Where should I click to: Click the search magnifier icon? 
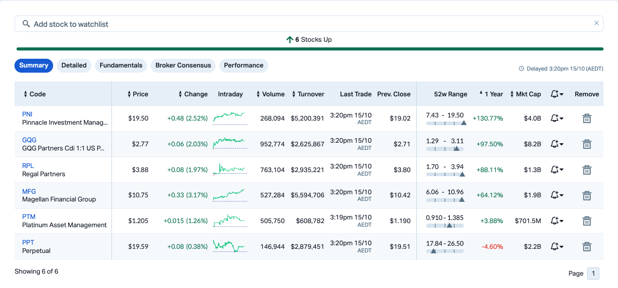tap(26, 24)
